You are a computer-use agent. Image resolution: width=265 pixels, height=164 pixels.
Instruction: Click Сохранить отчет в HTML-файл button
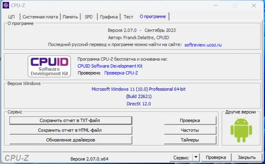coord(71,130)
